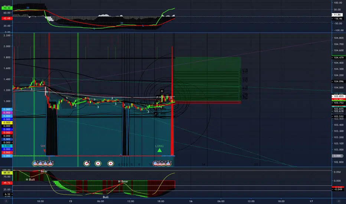The image size is (346, 204).
Task: Click the H Bull divergence label
Action: [30, 180]
